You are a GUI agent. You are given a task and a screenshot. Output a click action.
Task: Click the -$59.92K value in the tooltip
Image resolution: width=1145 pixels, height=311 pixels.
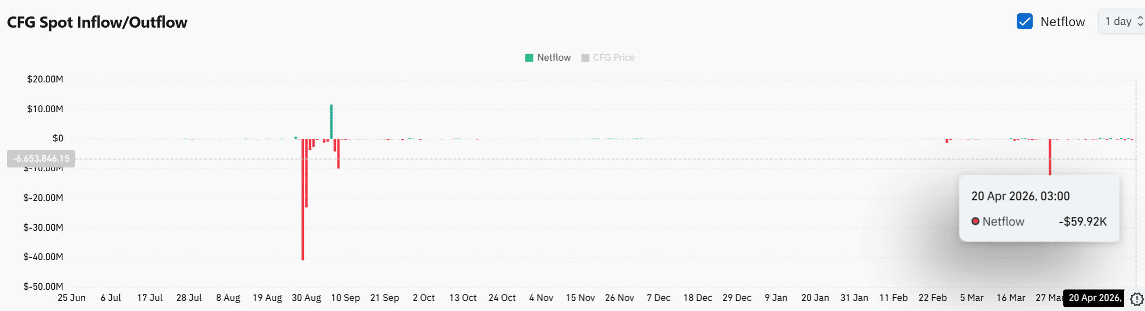[1083, 222]
